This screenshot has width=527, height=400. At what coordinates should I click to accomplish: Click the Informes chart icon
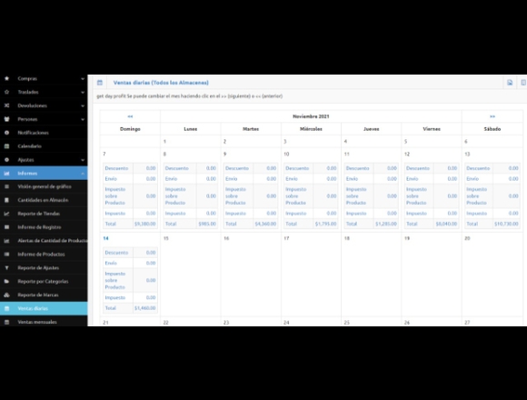pos(6,173)
